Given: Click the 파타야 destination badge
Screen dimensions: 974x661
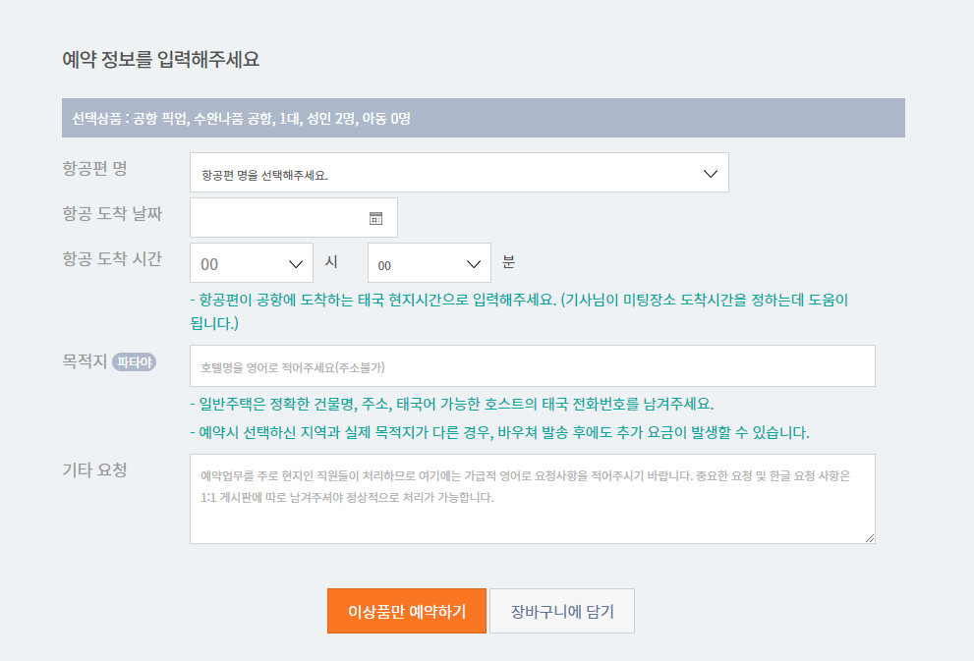Looking at the screenshot, I should pos(135,361).
